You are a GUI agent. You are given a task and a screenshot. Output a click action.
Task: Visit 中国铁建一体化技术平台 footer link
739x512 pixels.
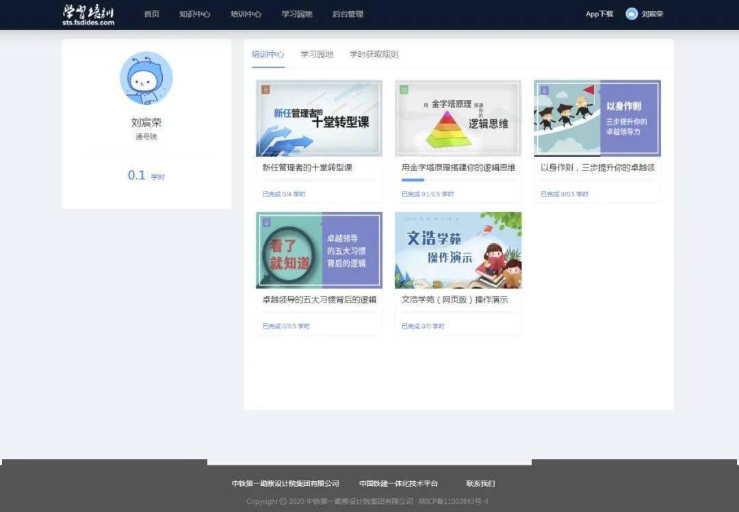398,483
